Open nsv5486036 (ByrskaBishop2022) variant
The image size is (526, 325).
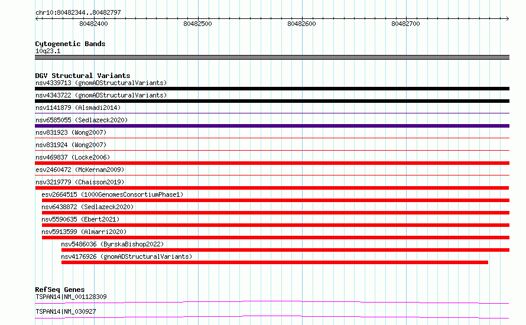tap(112, 244)
